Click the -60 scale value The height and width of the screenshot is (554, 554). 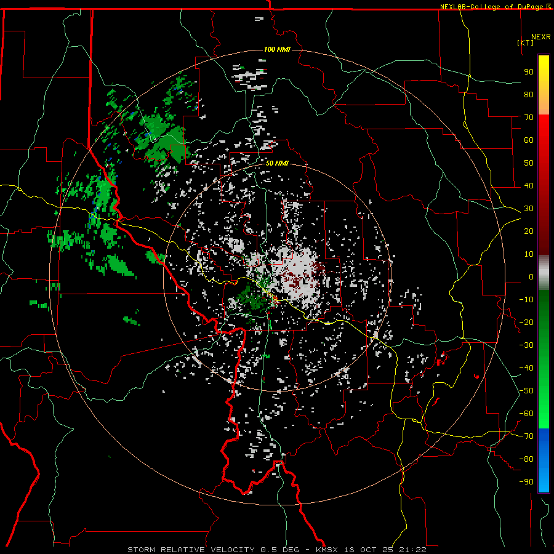pyautogui.click(x=526, y=414)
